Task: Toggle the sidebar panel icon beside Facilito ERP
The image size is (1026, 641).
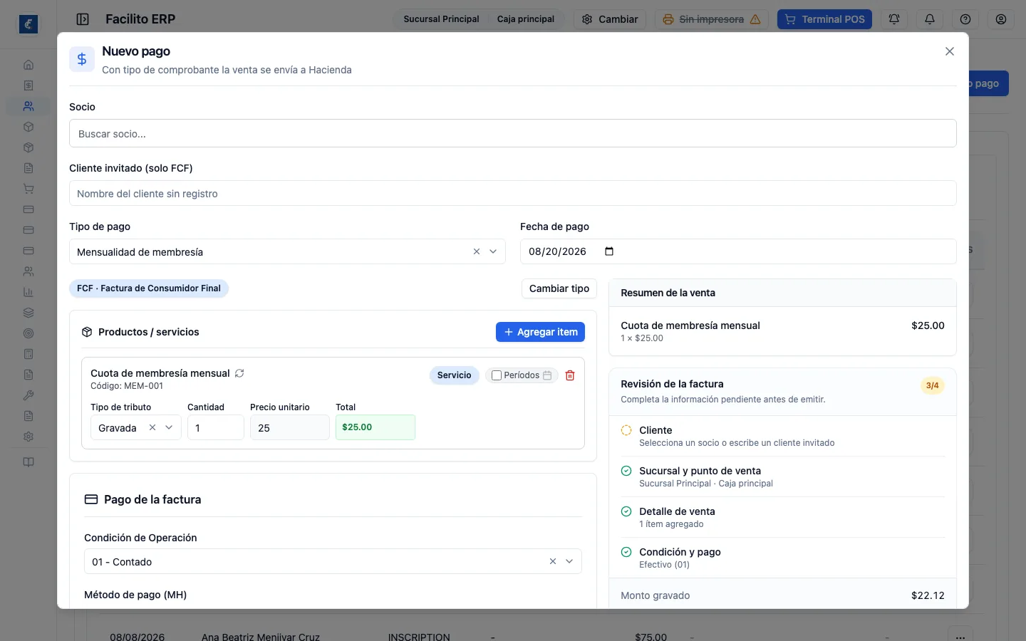Action: (83, 19)
